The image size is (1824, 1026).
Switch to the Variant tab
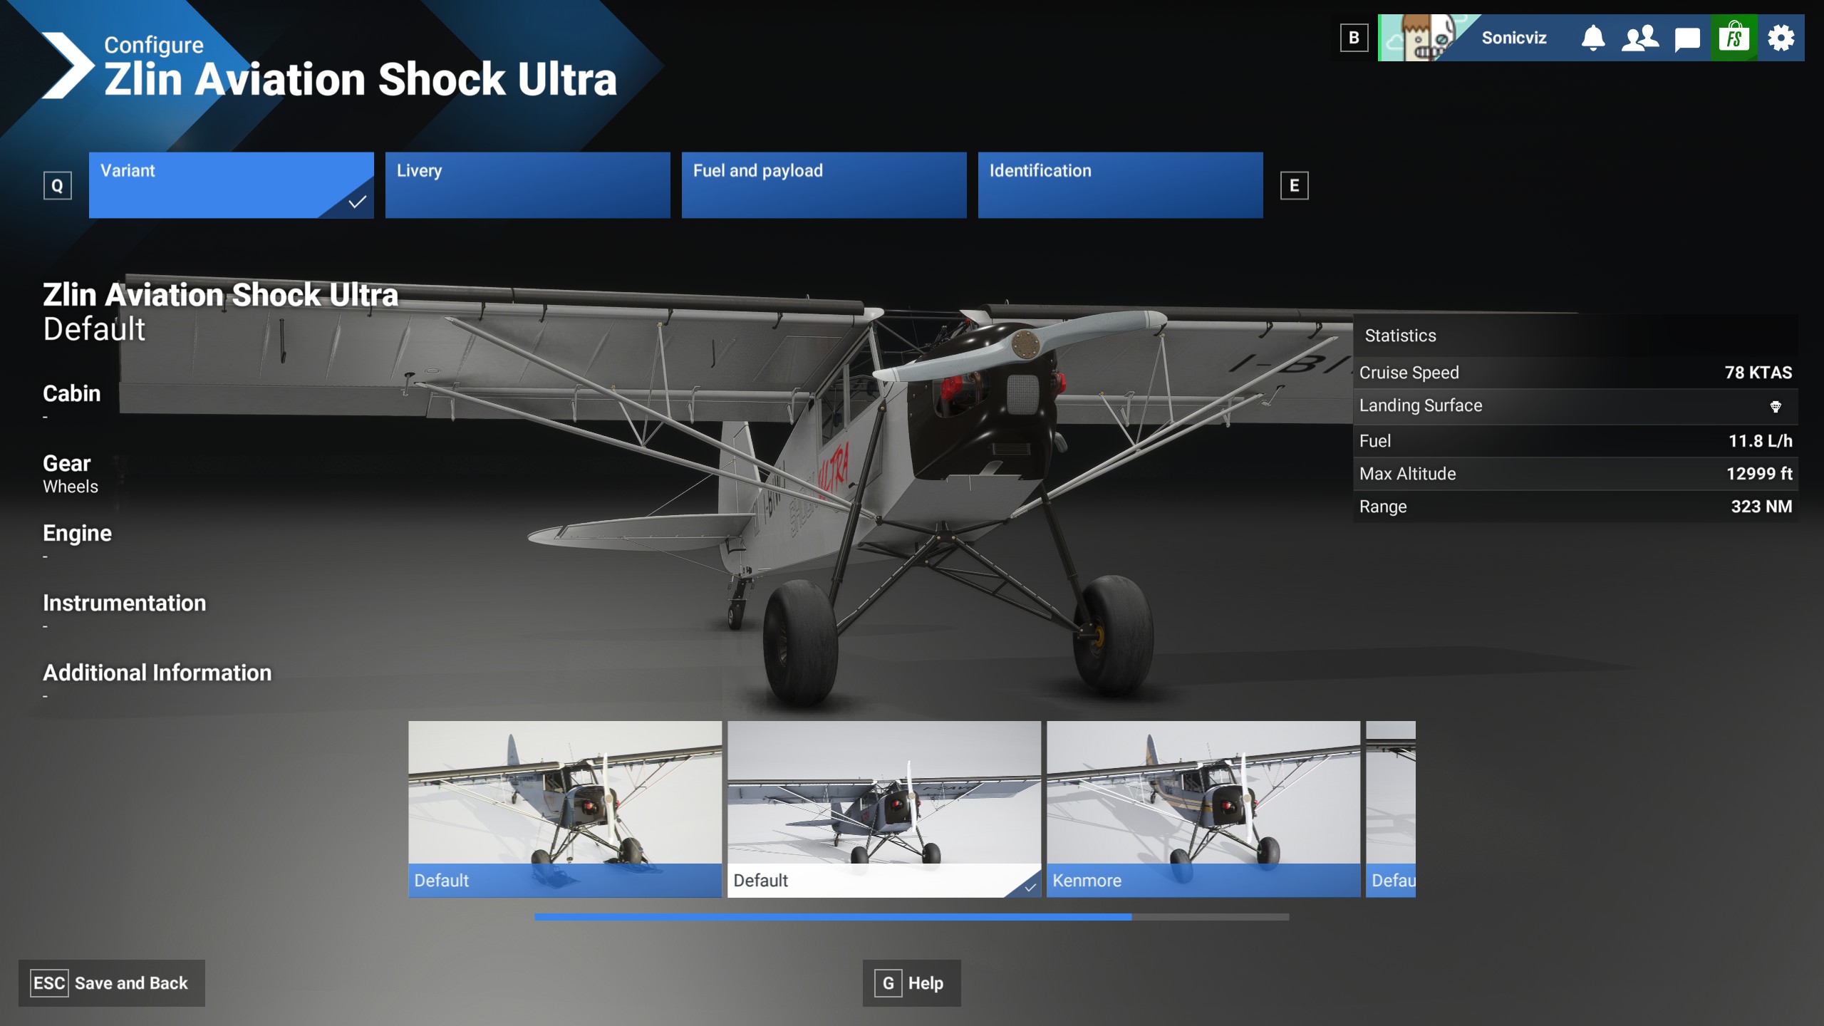point(231,185)
